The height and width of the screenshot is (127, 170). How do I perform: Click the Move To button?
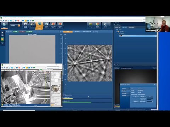(x=143, y=99)
